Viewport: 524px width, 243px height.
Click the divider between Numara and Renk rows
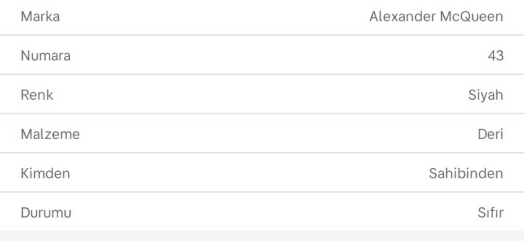pyautogui.click(x=262, y=74)
